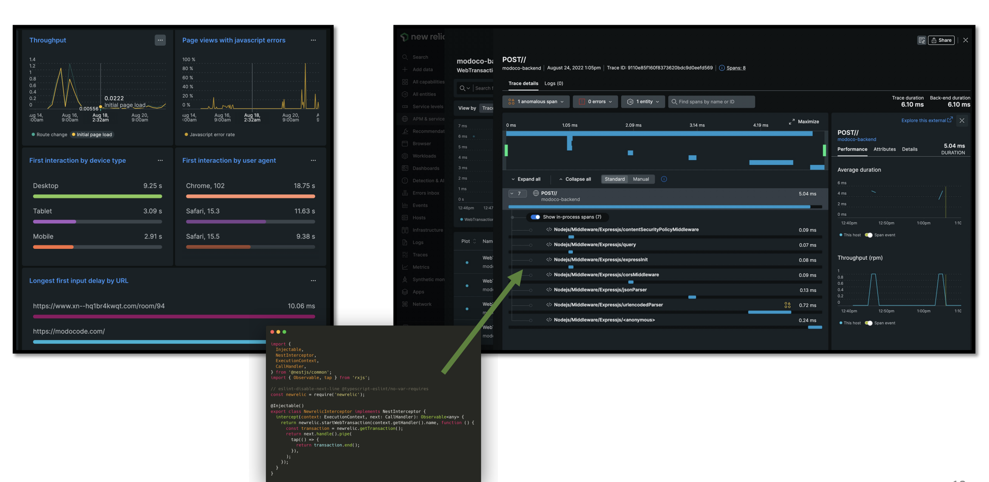
Task: Open the 0 errors filter dropdown
Action: tap(595, 102)
